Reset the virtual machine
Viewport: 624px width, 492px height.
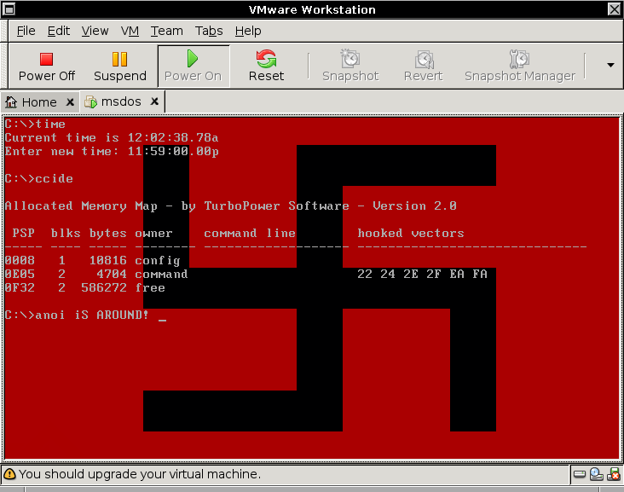click(x=266, y=66)
